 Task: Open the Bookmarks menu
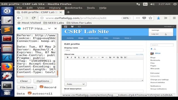point(73,8)
